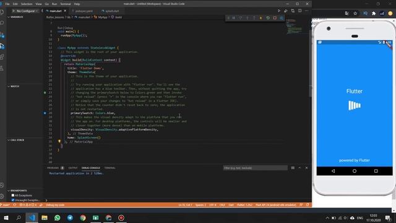Select the Debug Console panel tab
The height and width of the screenshot is (223, 396).
click(91, 168)
